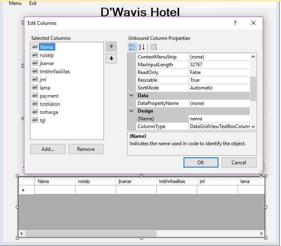The height and width of the screenshot is (246, 281).
Task: Confirm with the OK button
Action: point(201,162)
